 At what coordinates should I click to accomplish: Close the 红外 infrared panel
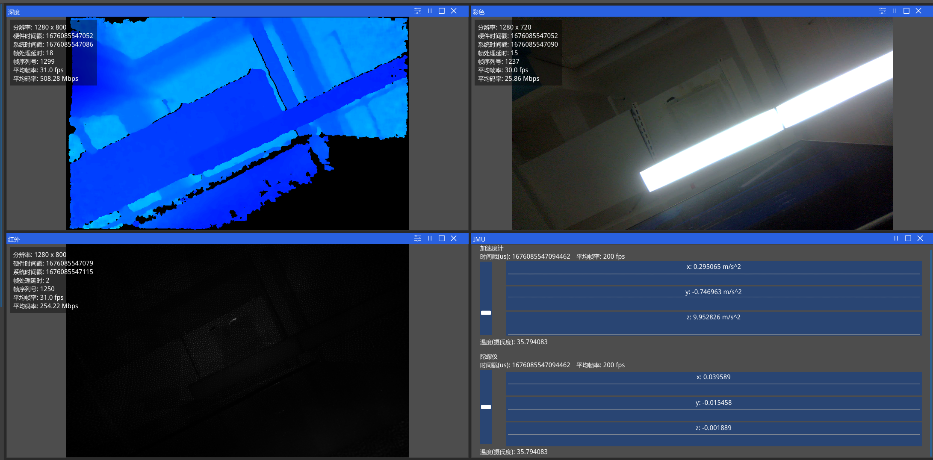point(454,239)
